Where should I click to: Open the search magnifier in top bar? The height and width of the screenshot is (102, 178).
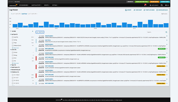point(162,5)
